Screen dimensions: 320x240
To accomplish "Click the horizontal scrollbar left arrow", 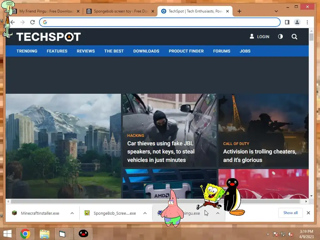I will point(8,202).
